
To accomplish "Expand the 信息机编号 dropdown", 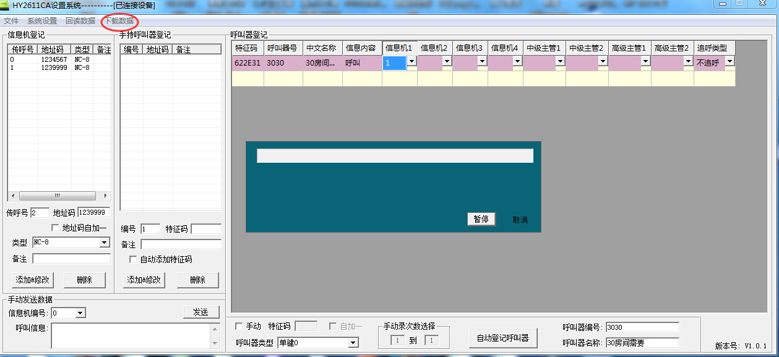I will (80, 313).
